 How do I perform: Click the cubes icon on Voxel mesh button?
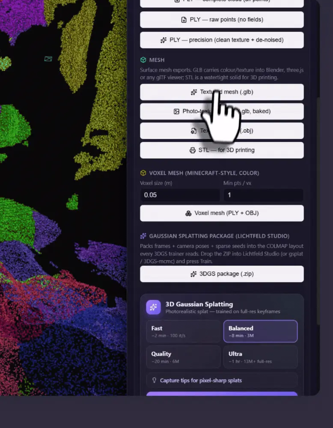188,213
